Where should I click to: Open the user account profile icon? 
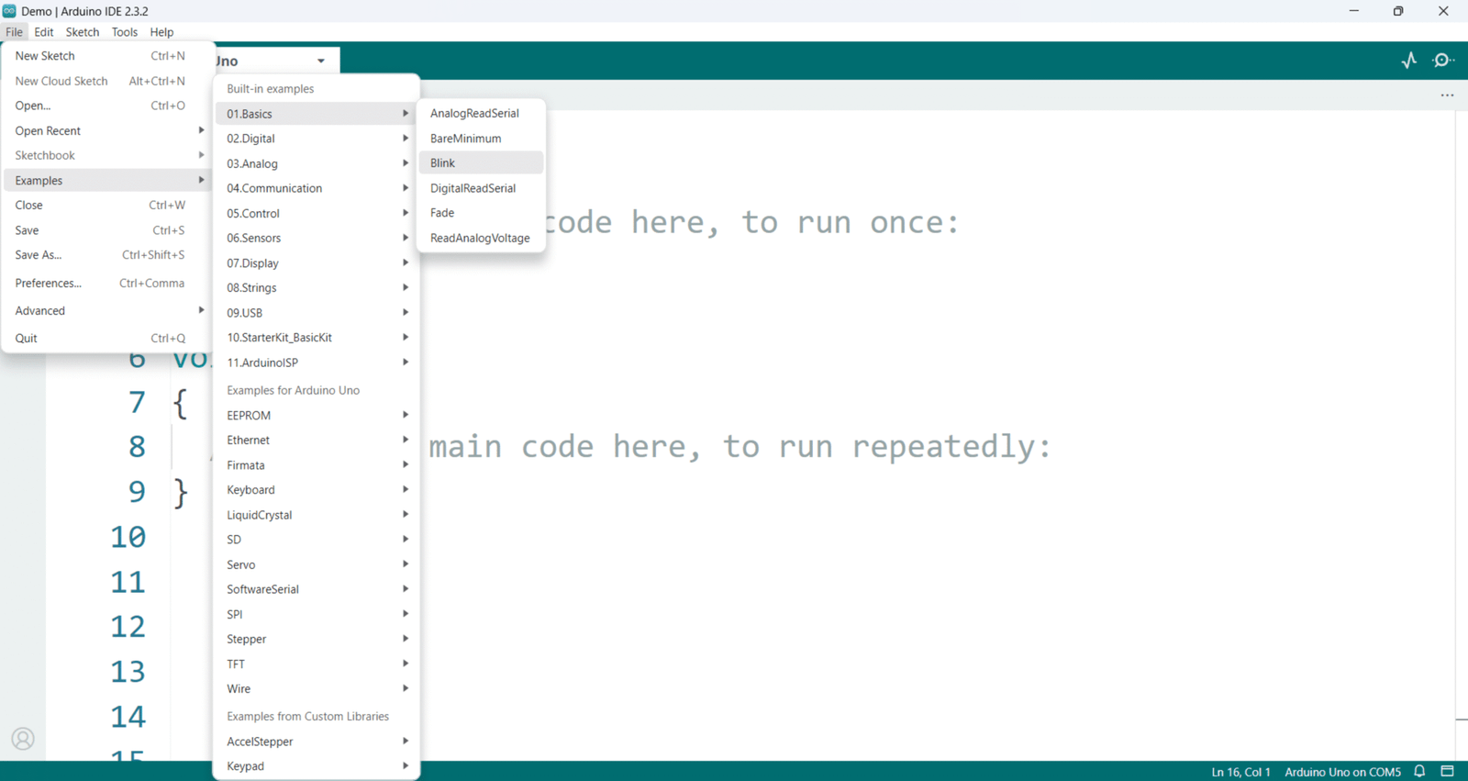click(23, 739)
